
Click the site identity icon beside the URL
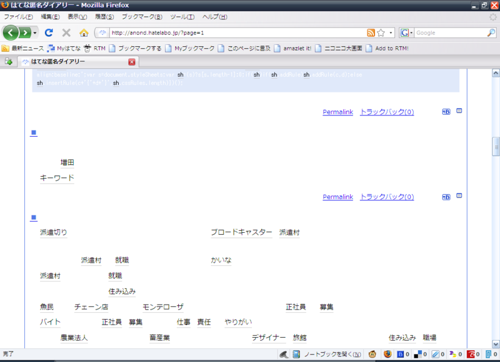tap(102, 32)
